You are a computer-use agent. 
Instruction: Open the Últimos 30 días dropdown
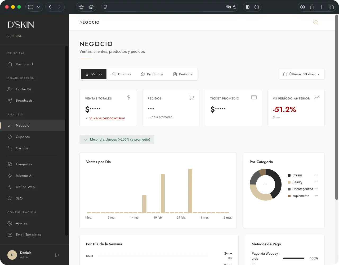tap(301, 74)
